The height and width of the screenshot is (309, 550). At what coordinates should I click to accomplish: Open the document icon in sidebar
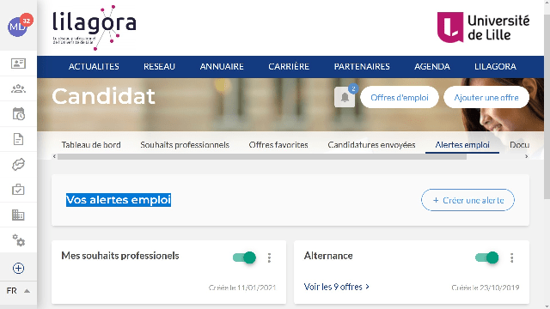coord(18,139)
